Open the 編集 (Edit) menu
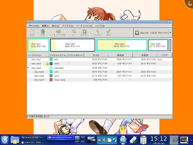193x145 pixels. 45,26
